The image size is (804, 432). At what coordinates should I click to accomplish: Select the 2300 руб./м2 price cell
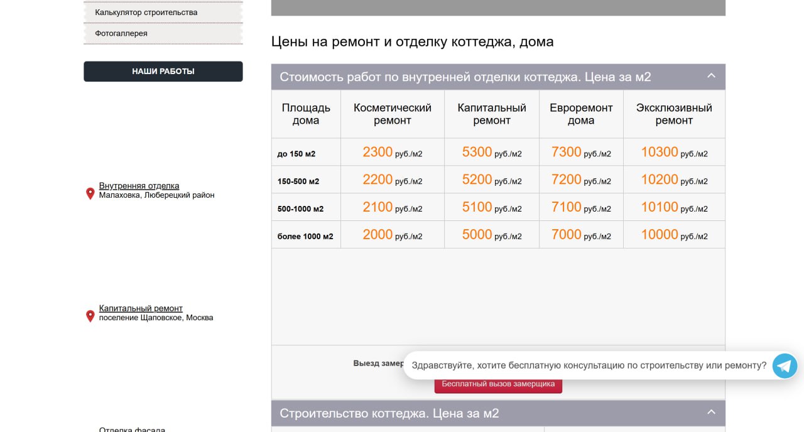point(392,152)
